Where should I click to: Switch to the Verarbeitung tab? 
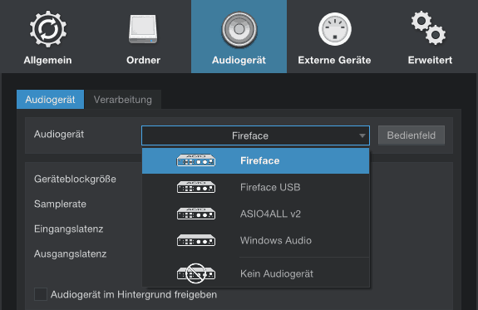pos(123,100)
